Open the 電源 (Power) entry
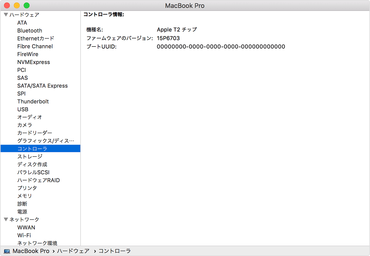This screenshot has height=256, width=370. (22, 212)
